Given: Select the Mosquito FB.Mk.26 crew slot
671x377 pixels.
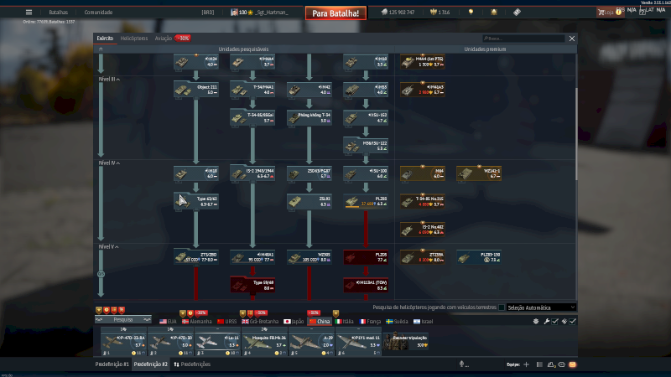Looking at the screenshot, I should [265, 343].
